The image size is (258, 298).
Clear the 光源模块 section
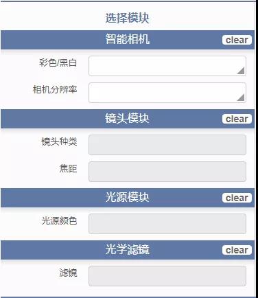pos(237,198)
